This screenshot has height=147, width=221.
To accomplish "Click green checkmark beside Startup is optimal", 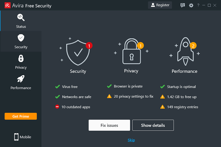I will (x=162, y=87).
